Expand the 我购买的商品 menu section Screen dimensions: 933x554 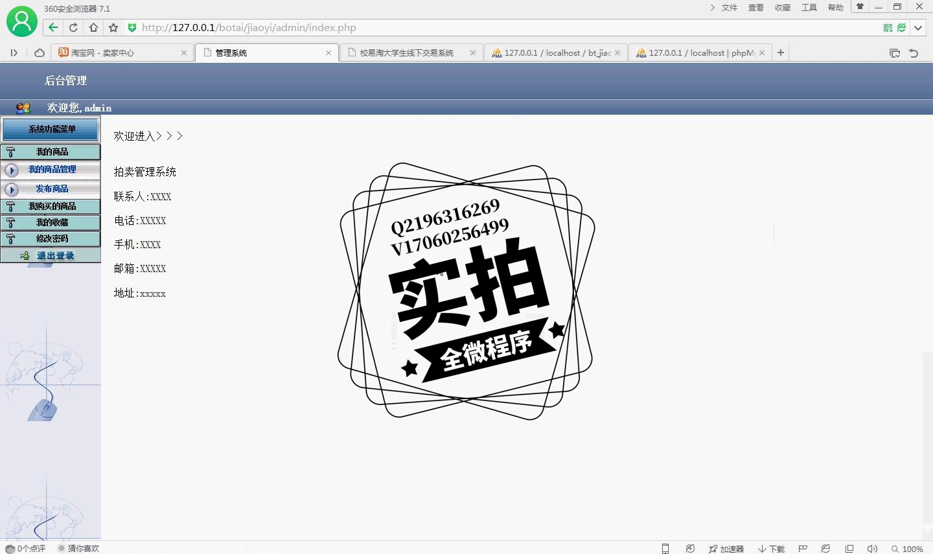pyautogui.click(x=51, y=206)
